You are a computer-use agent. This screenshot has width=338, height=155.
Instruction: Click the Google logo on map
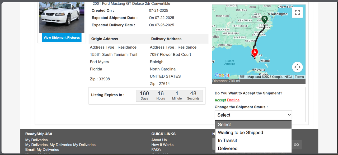pyautogui.click(x=222, y=75)
